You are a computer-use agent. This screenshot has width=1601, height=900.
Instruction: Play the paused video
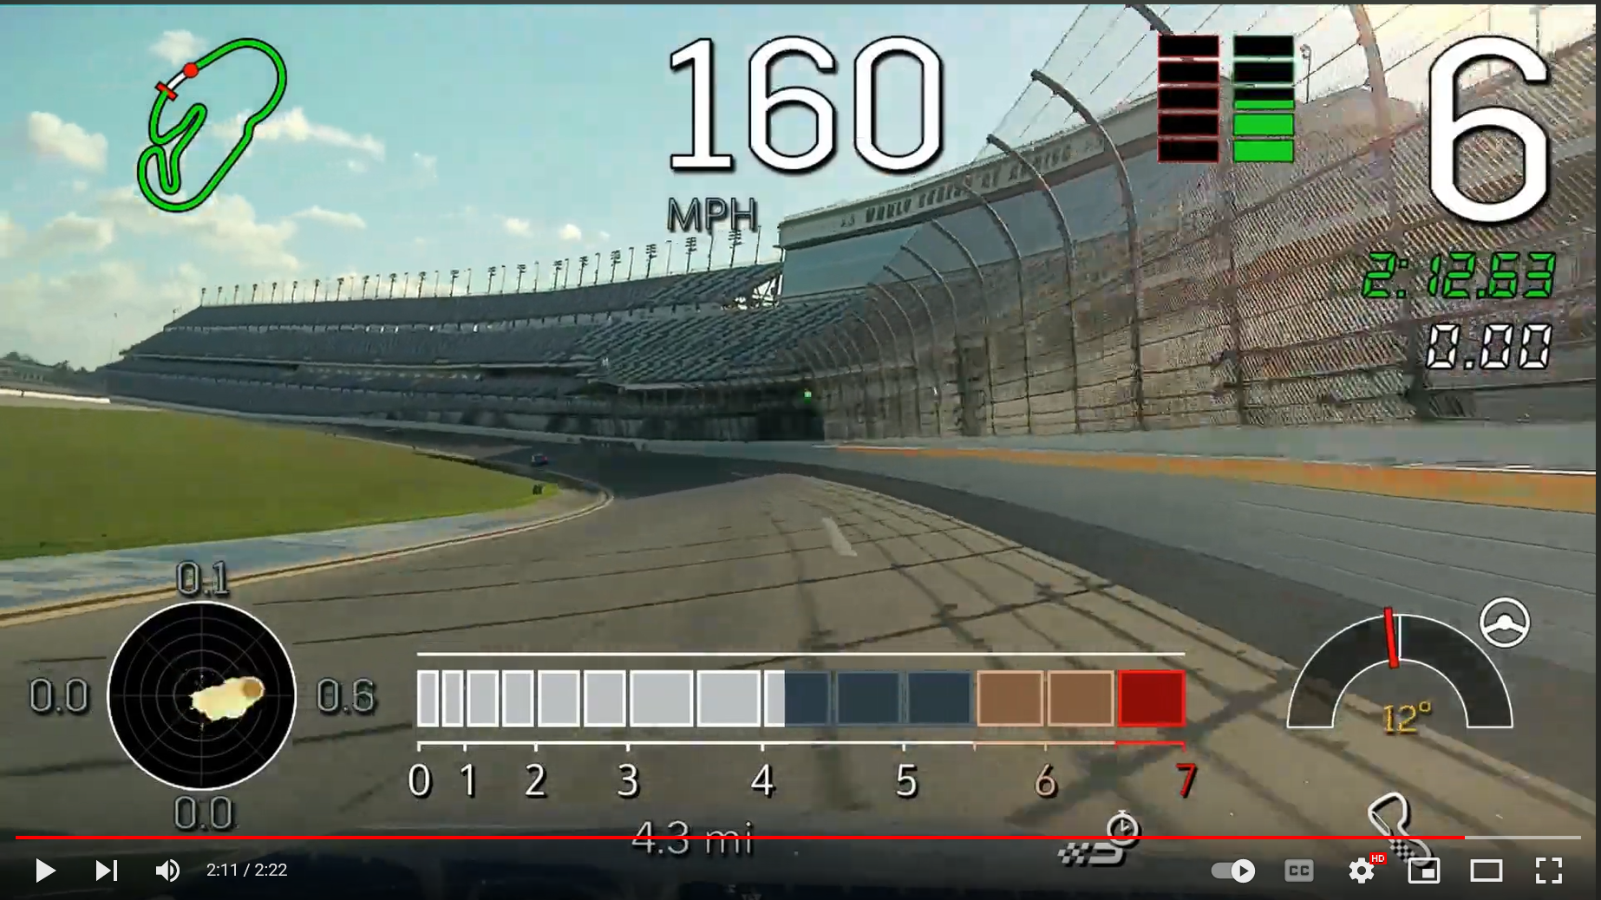44,870
